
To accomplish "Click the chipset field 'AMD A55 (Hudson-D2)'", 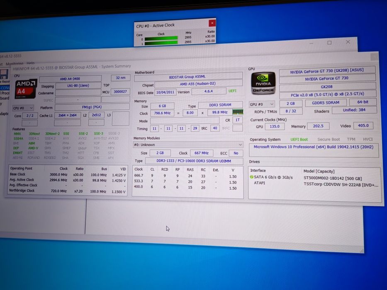I will 198,84.
